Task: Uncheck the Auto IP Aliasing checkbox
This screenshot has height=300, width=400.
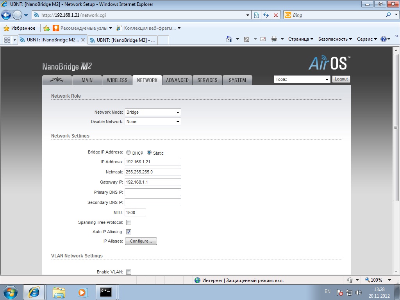Action: 129,232
